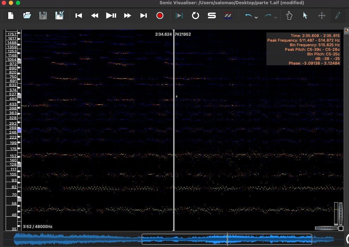Click the 'Peak Pitch: C5-39c - C5-28c' readout
The width and height of the screenshot is (349, 247).
click(312, 49)
